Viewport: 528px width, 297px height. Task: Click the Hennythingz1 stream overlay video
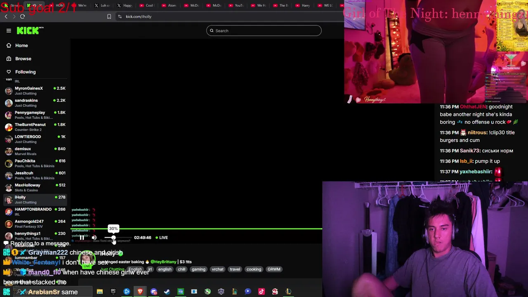click(x=436, y=52)
